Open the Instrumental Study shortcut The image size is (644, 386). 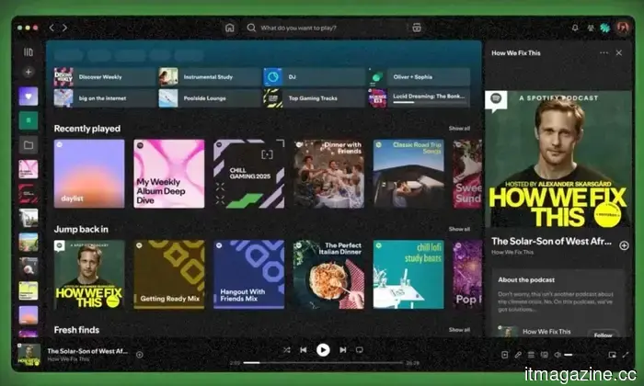coord(209,76)
